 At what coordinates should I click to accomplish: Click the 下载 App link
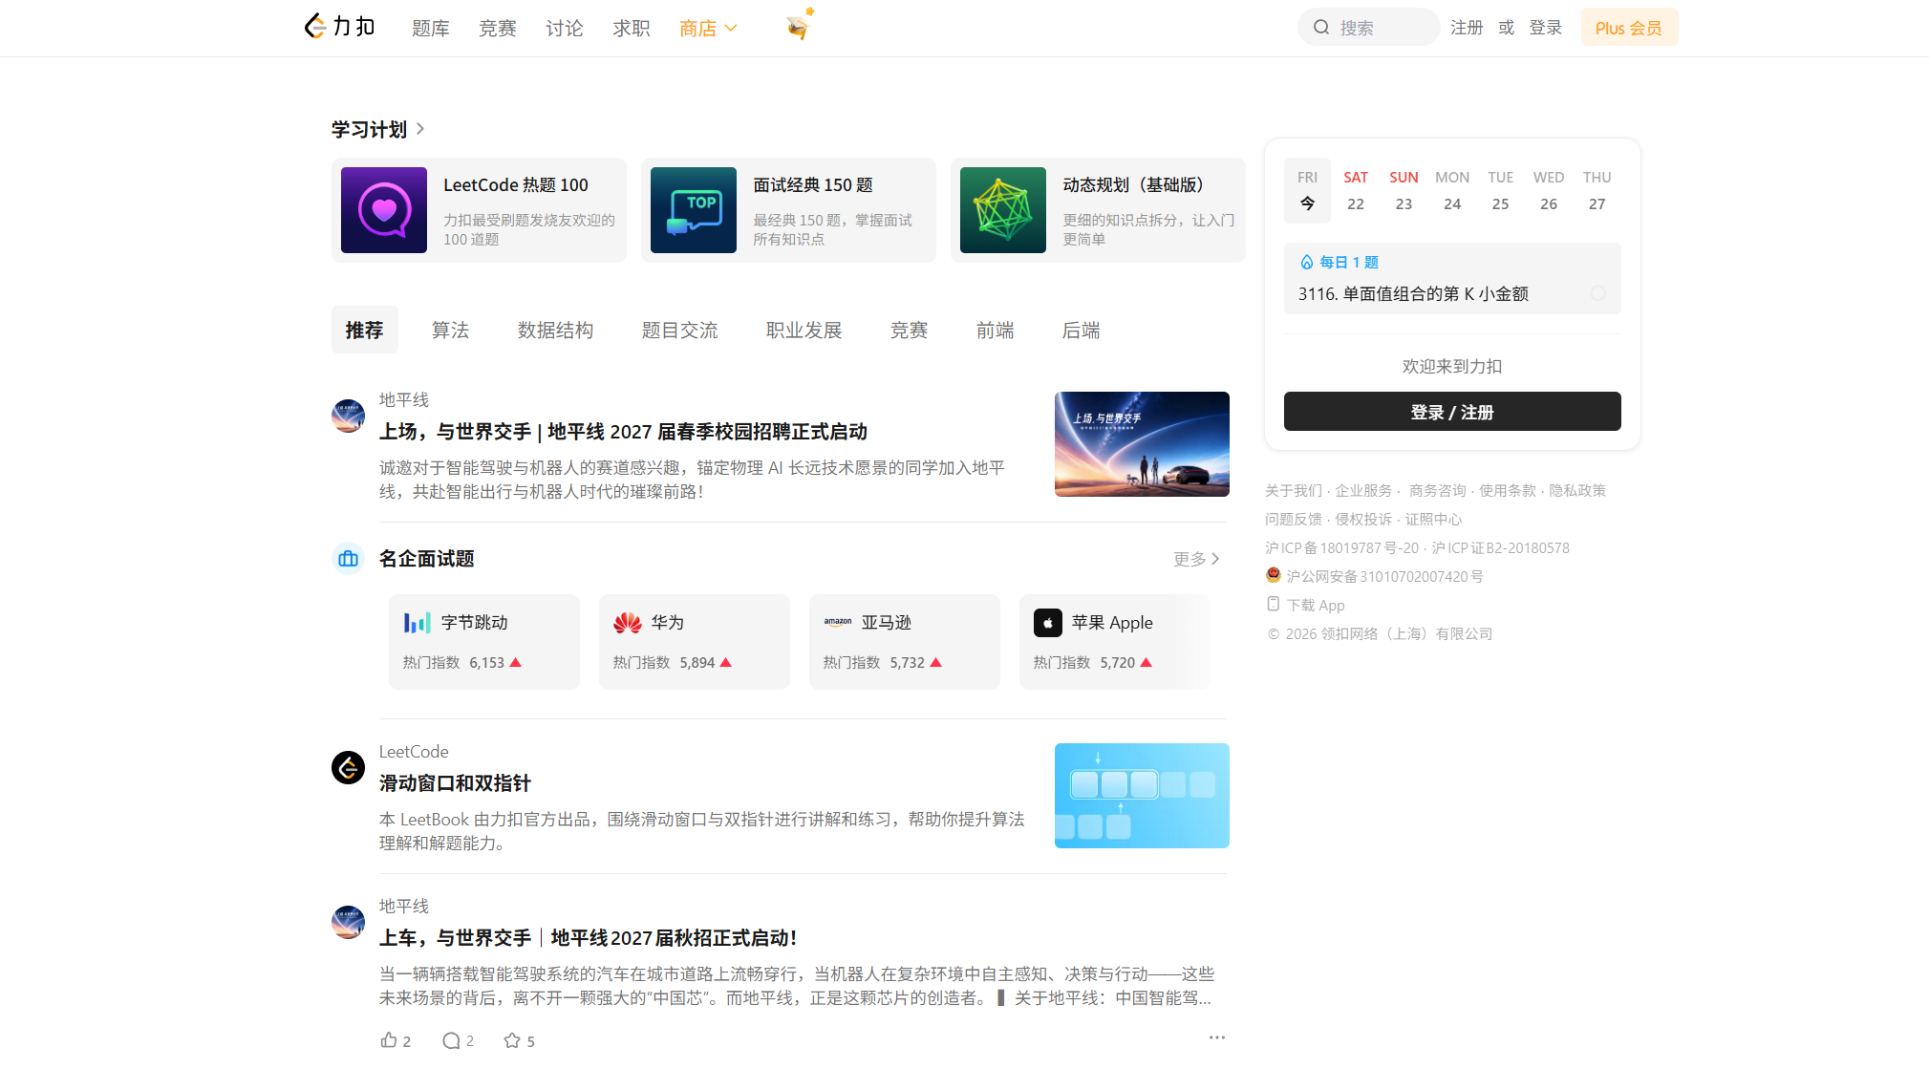click(x=1316, y=605)
